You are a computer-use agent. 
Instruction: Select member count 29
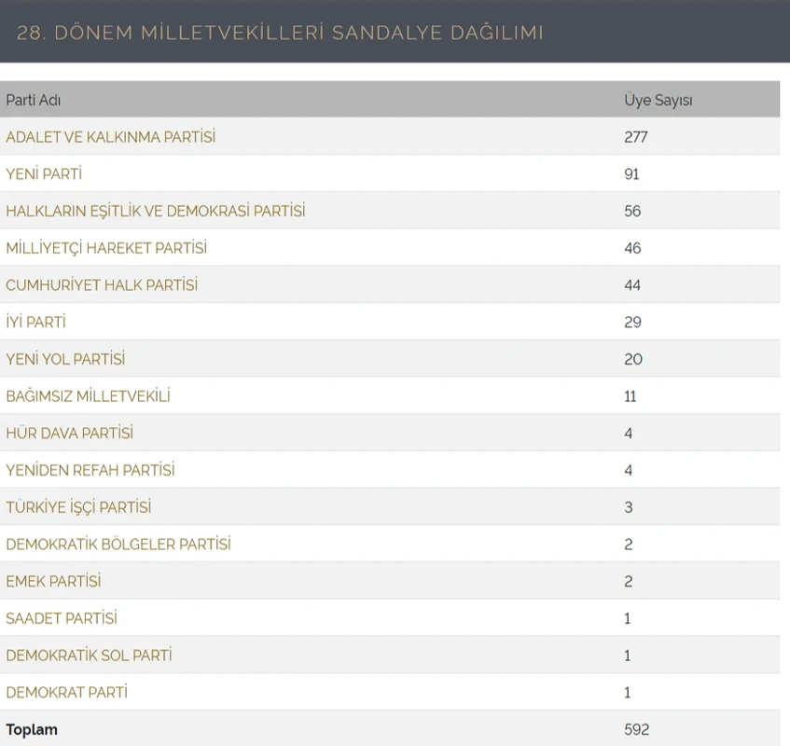(x=632, y=323)
